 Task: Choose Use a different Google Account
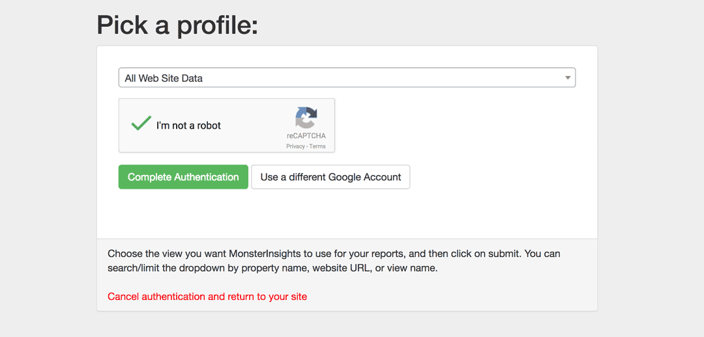330,177
